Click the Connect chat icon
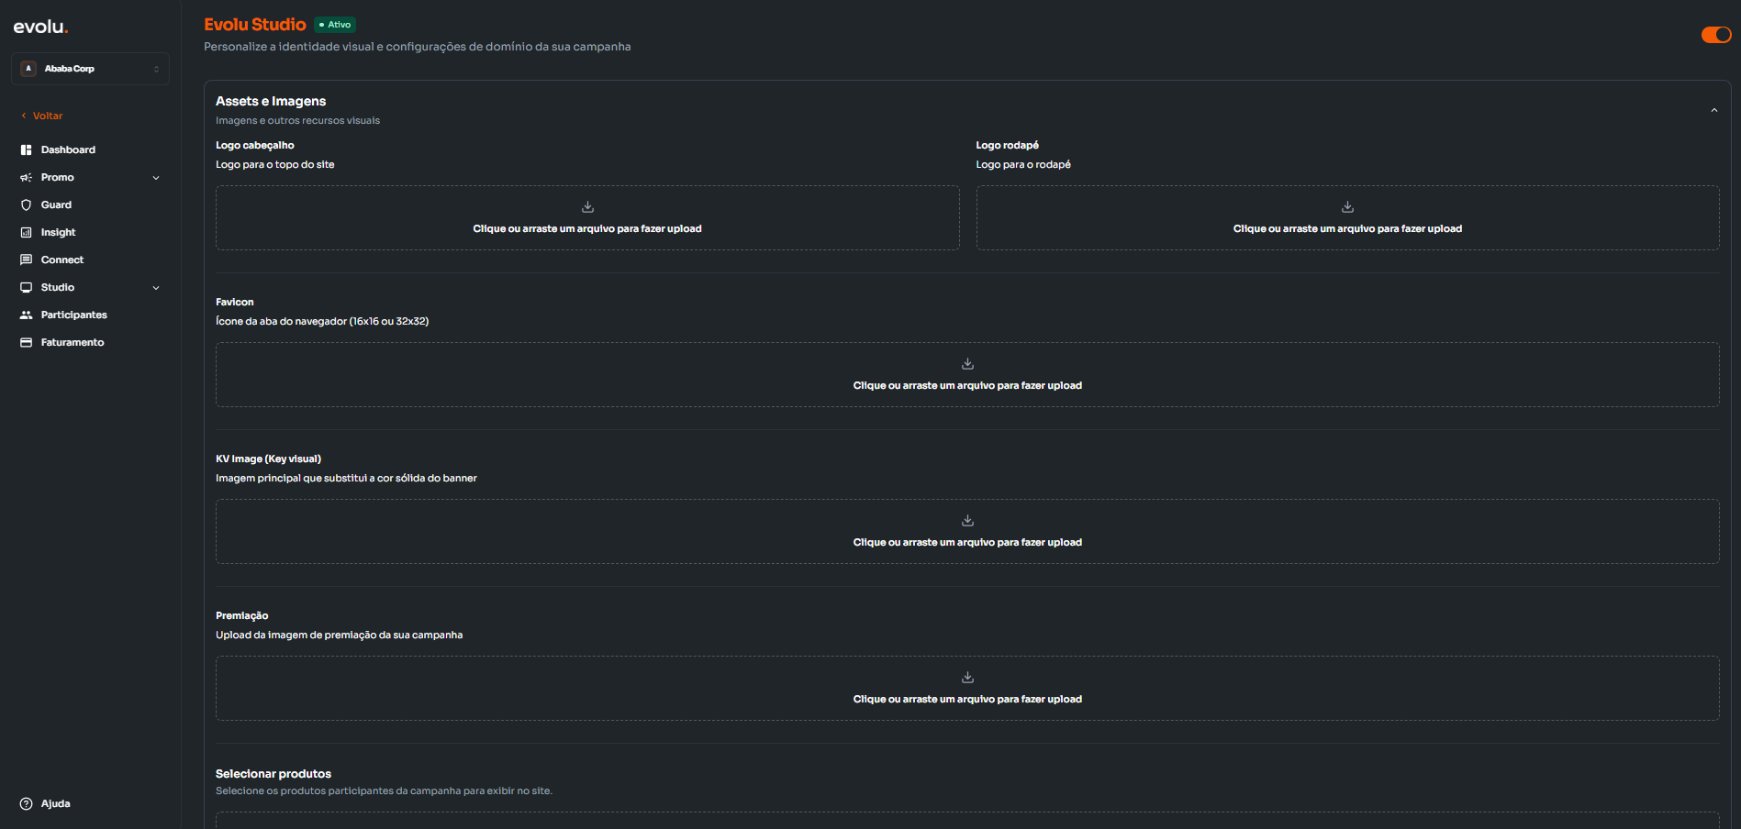Screen dimensions: 1741x829 [x=27, y=260]
